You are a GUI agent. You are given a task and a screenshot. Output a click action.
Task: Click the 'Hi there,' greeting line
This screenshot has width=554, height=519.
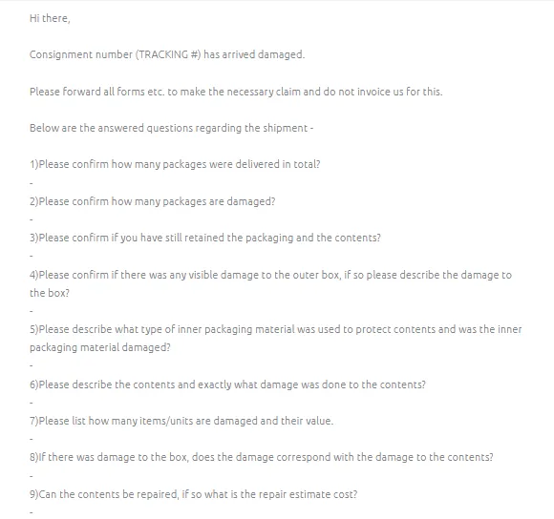pyautogui.click(x=50, y=18)
